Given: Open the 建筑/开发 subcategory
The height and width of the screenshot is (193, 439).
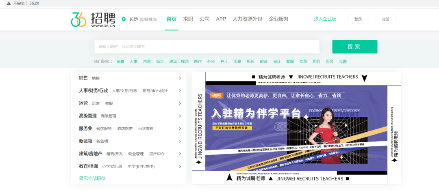Looking at the screenshot, I should coord(115,154).
